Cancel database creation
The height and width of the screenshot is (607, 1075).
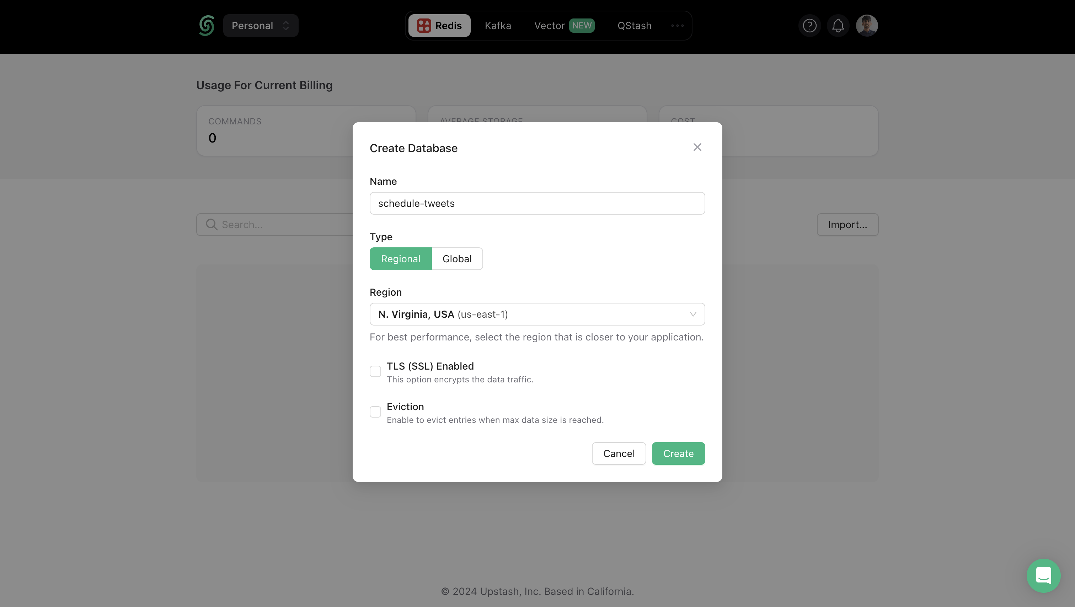[x=619, y=453]
